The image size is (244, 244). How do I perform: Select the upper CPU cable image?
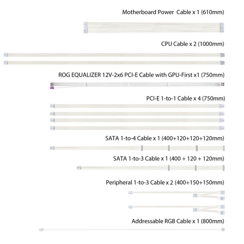114,55
